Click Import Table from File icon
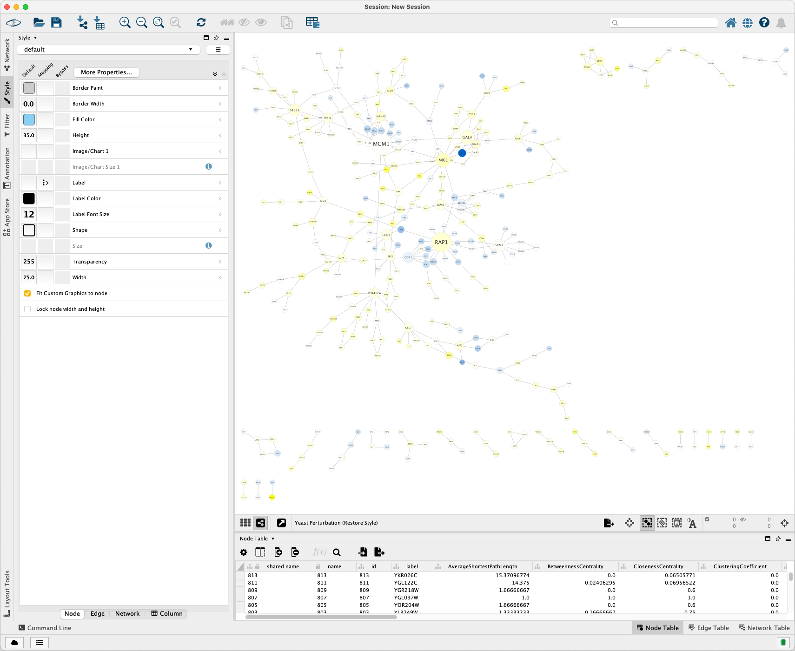The width and height of the screenshot is (795, 651). click(x=99, y=22)
